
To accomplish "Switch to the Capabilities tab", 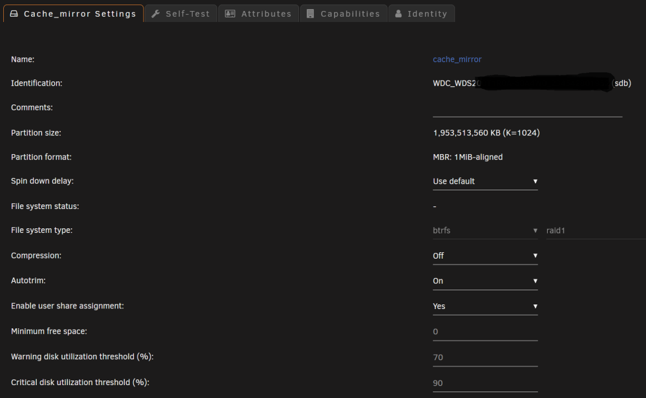I will coord(344,14).
